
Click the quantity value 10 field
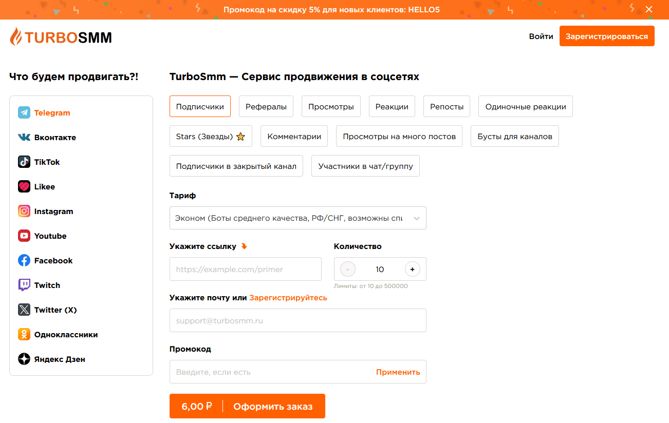pos(380,269)
